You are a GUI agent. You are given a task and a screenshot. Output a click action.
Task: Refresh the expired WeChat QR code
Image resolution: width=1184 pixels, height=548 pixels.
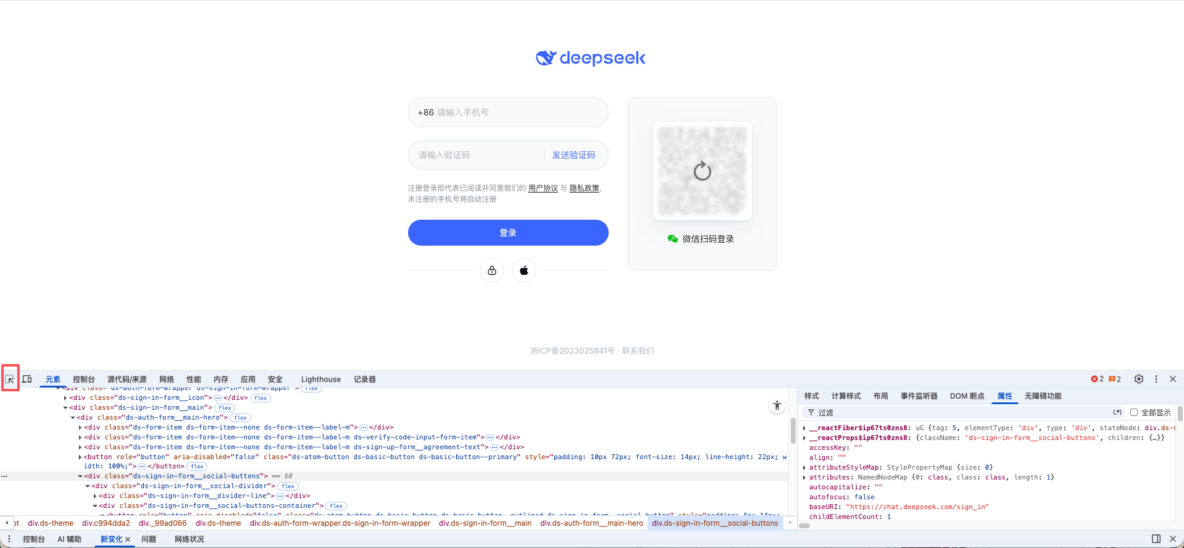702,171
